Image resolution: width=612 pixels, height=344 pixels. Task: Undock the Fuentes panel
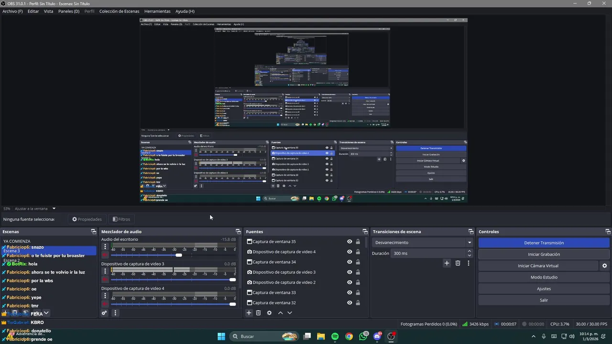pos(365,232)
